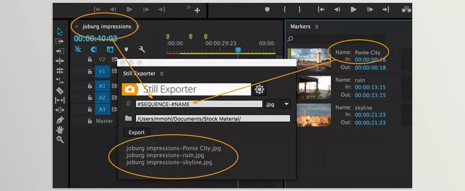Select the Track Select Backward tool
The image size is (465, 191).
pyautogui.click(x=60, y=51)
